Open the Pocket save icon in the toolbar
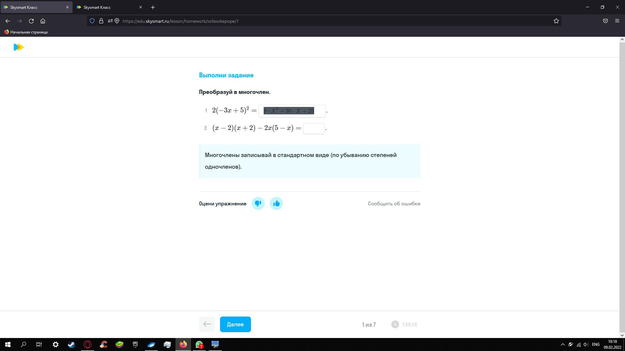 pos(605,21)
